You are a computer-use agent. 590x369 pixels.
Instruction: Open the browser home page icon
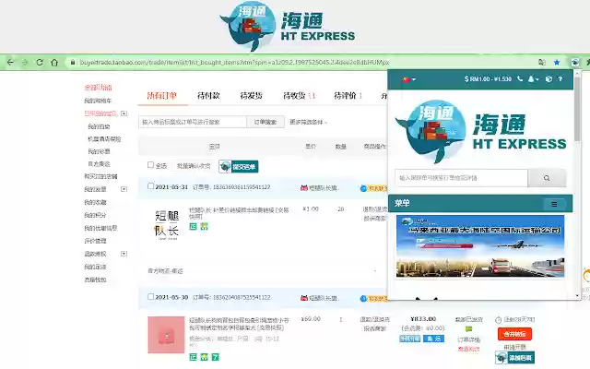pos(54,62)
